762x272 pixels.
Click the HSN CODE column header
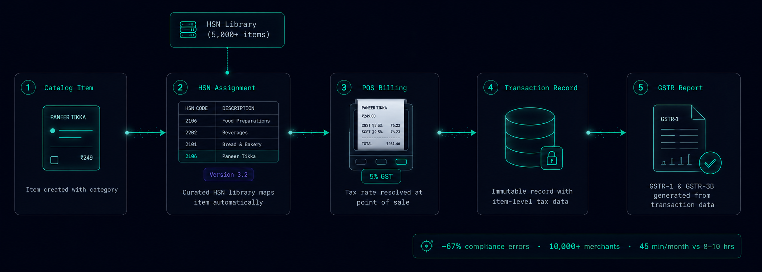click(x=196, y=108)
